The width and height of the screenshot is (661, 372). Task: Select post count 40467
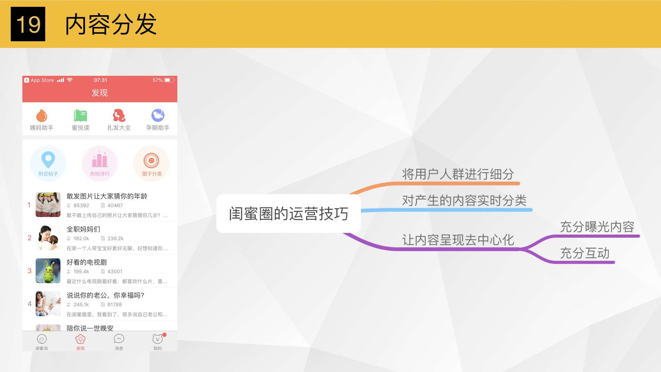[x=115, y=205]
